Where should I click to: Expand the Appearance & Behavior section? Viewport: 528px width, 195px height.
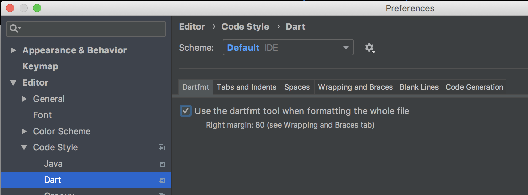(x=13, y=50)
